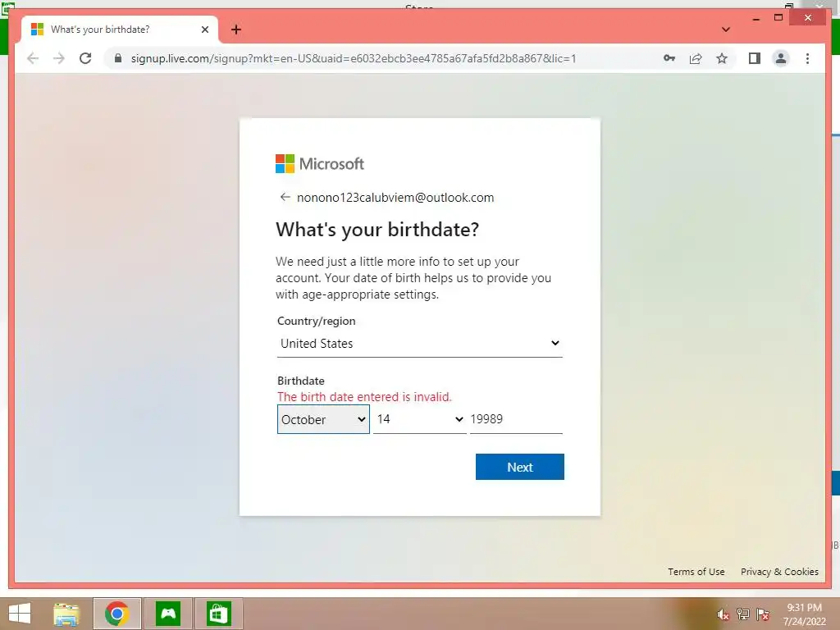Open the birth day dropdown showing 14
This screenshot has height=630, width=840.
pos(419,419)
